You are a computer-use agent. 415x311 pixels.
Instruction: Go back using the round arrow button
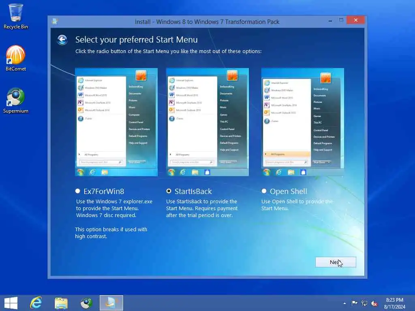(62, 40)
